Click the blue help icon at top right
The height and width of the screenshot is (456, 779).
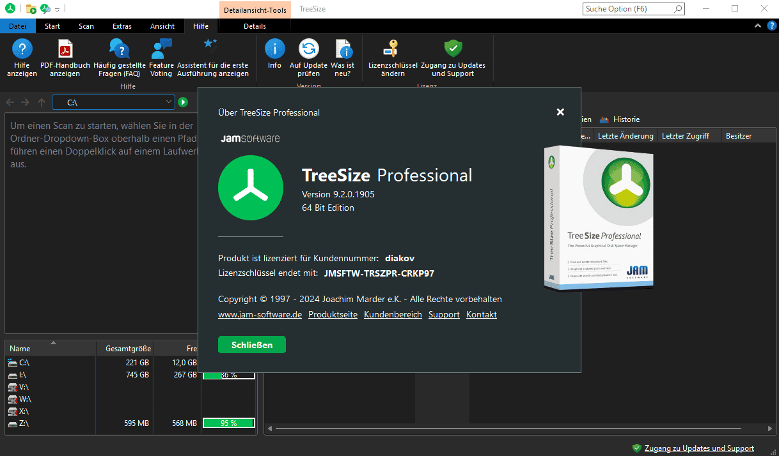click(772, 26)
